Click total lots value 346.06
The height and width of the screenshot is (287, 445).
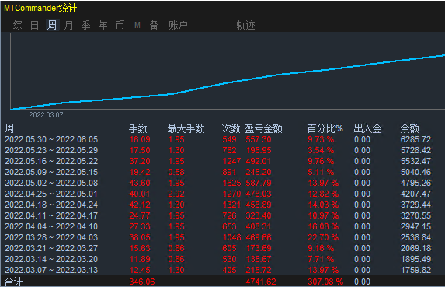pyautogui.click(x=142, y=282)
